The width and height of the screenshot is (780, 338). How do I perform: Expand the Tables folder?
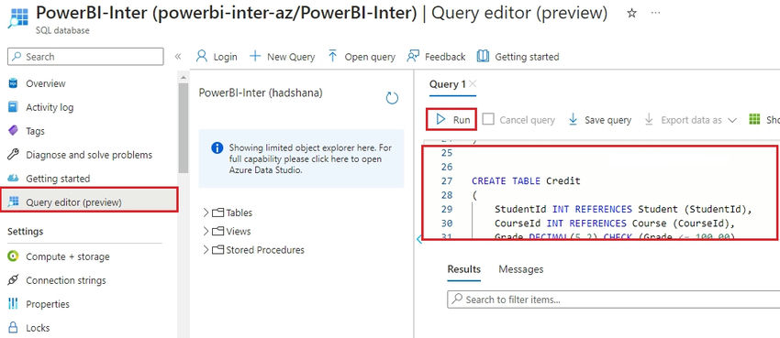[206, 213]
